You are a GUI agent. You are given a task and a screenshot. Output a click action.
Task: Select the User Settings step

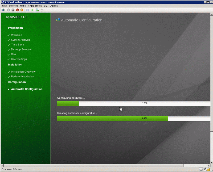click(x=19, y=59)
